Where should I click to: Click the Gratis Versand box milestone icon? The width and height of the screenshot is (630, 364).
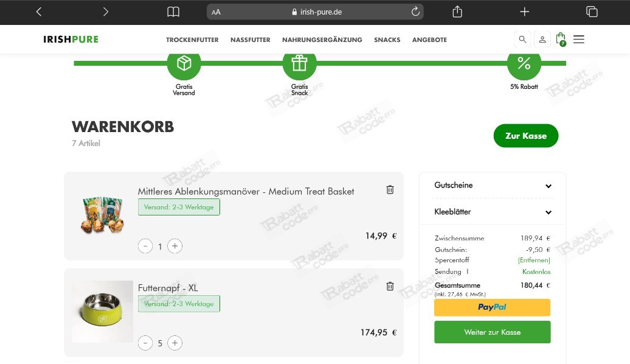coord(184,63)
